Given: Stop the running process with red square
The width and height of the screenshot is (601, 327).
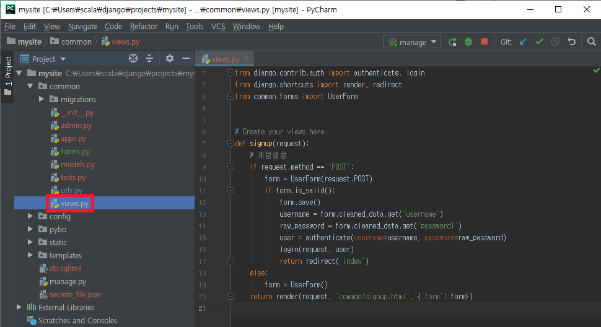Looking at the screenshot, I should (x=485, y=41).
